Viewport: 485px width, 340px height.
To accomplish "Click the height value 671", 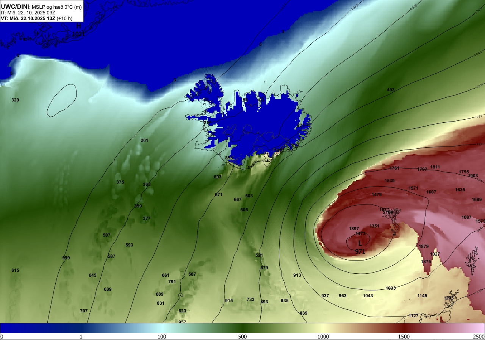I will point(219,195).
